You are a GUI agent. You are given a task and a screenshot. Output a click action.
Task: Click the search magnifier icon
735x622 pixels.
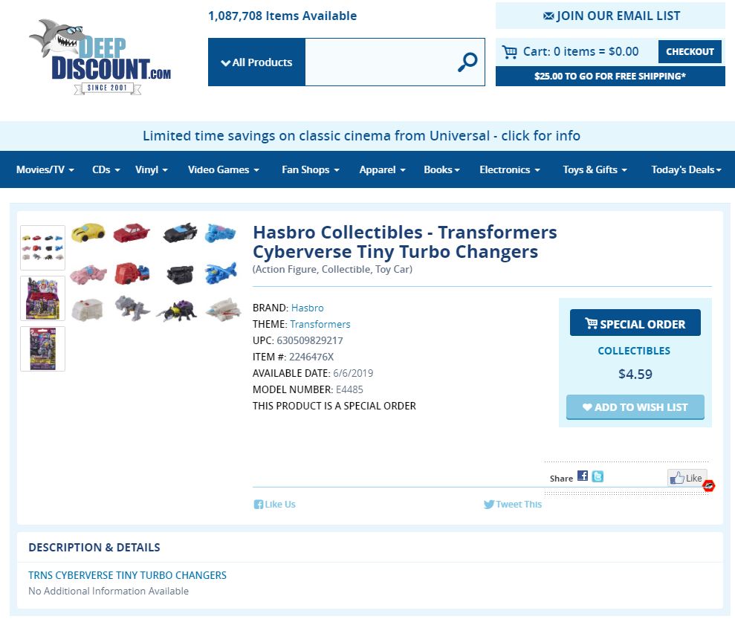pos(467,62)
